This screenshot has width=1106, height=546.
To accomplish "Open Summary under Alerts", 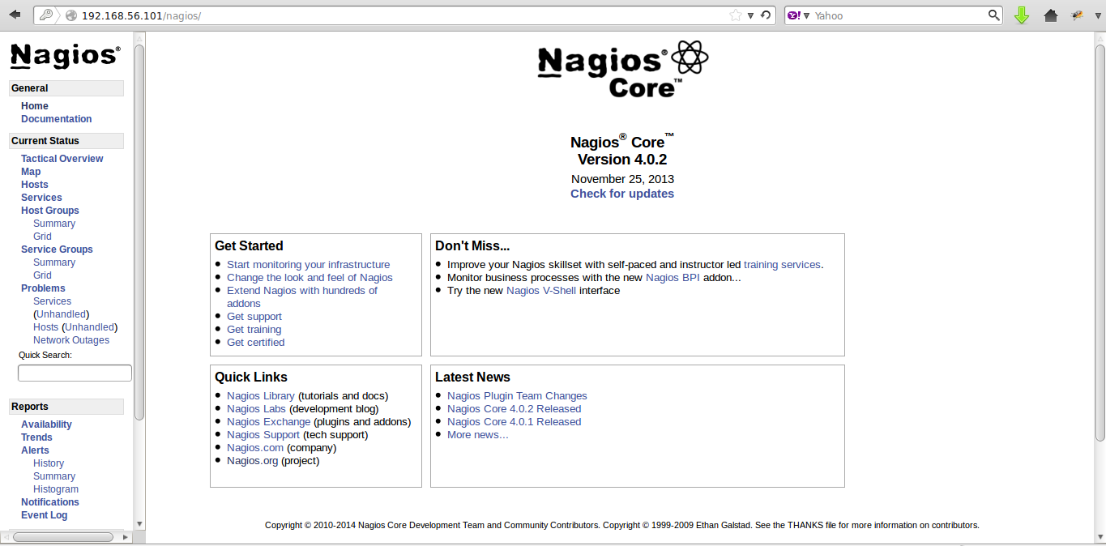I will (x=54, y=476).
